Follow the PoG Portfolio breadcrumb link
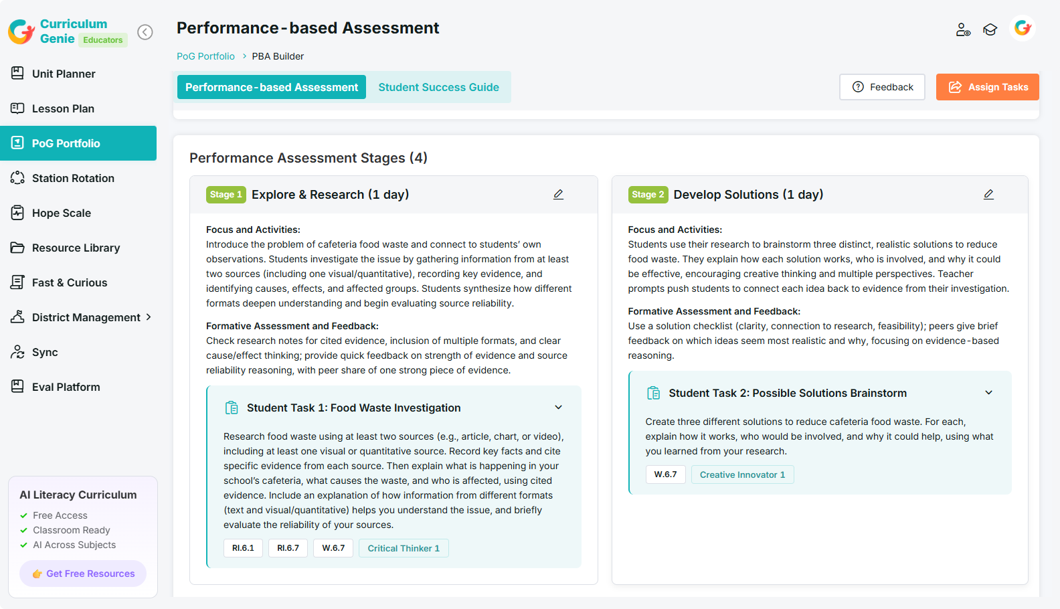 click(x=205, y=56)
